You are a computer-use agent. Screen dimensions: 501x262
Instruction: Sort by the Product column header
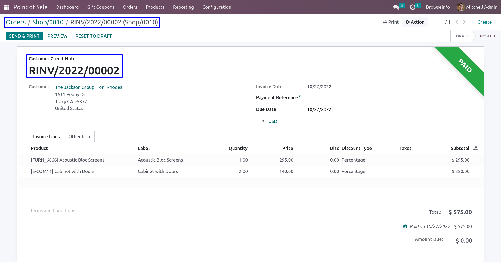coord(39,148)
